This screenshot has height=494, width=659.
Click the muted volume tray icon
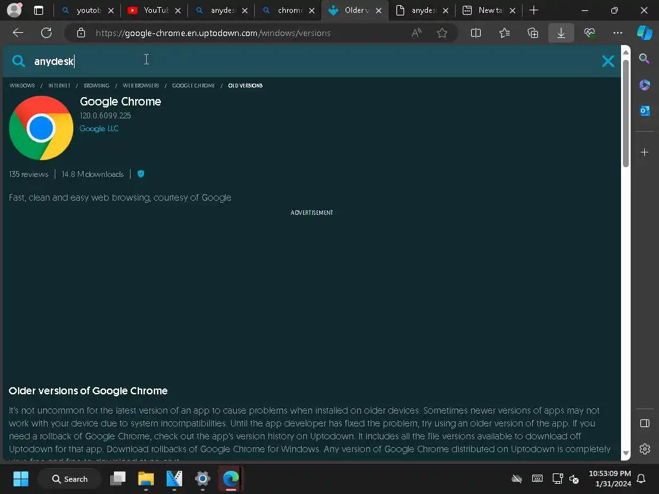pyautogui.click(x=574, y=479)
